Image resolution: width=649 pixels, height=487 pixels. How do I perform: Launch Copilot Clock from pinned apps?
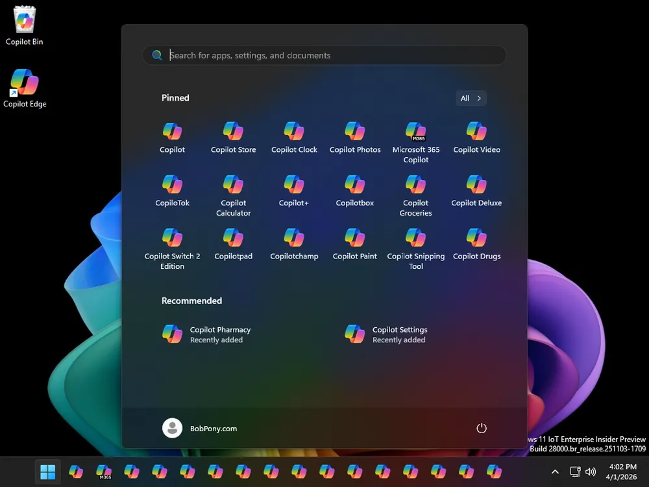[x=294, y=138]
